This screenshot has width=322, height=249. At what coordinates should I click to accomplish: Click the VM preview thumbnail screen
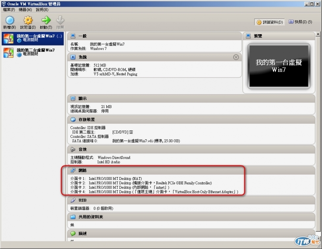click(279, 66)
